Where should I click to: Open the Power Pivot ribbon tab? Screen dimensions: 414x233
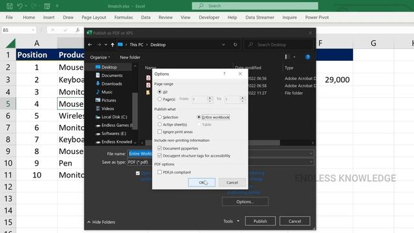pyautogui.click(x=317, y=17)
